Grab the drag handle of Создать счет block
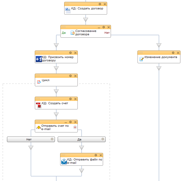This screenshot has width=181, height=181. point(39,99)
